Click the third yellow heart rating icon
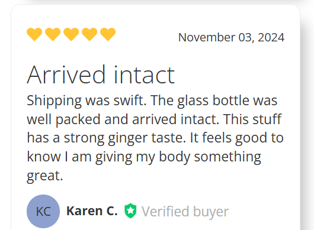 tap(71, 34)
